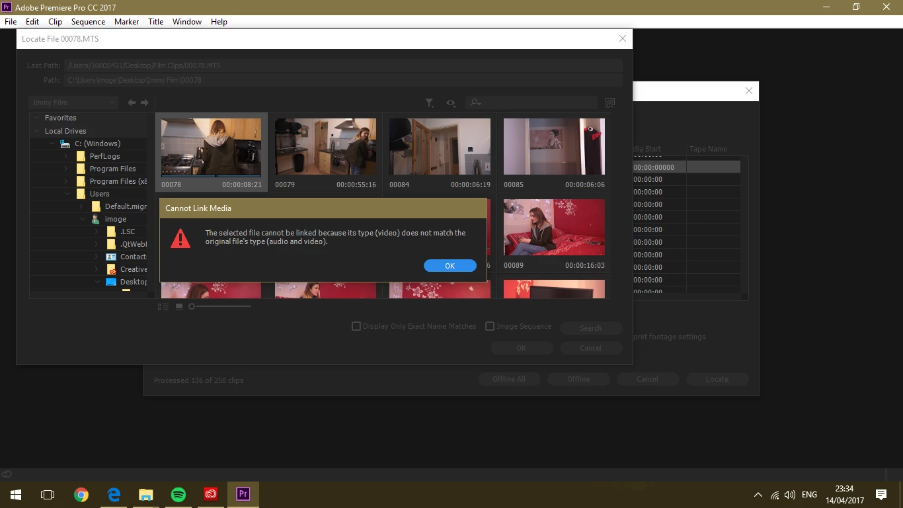Open the directory viewers eye icon

451,103
